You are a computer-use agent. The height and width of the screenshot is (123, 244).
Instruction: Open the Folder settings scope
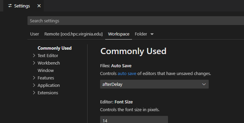click(141, 34)
